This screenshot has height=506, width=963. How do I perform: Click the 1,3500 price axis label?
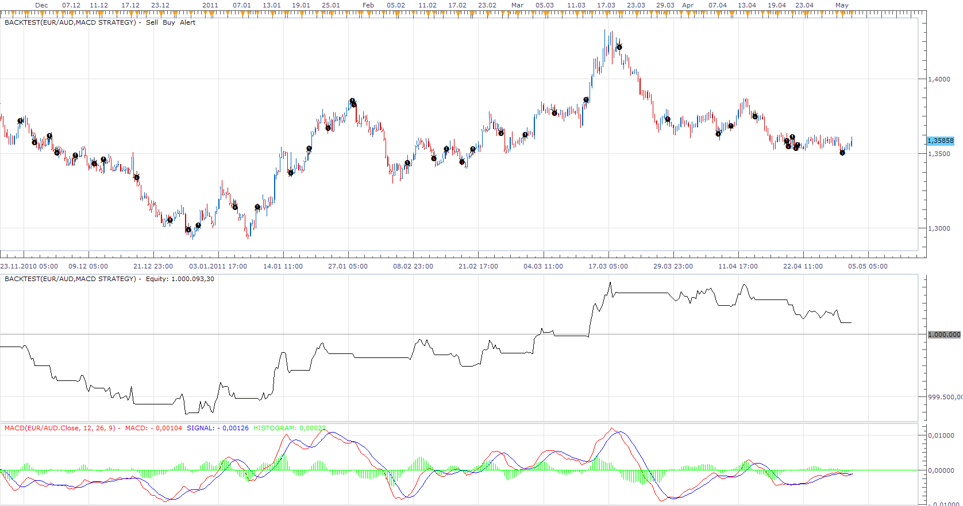point(939,154)
